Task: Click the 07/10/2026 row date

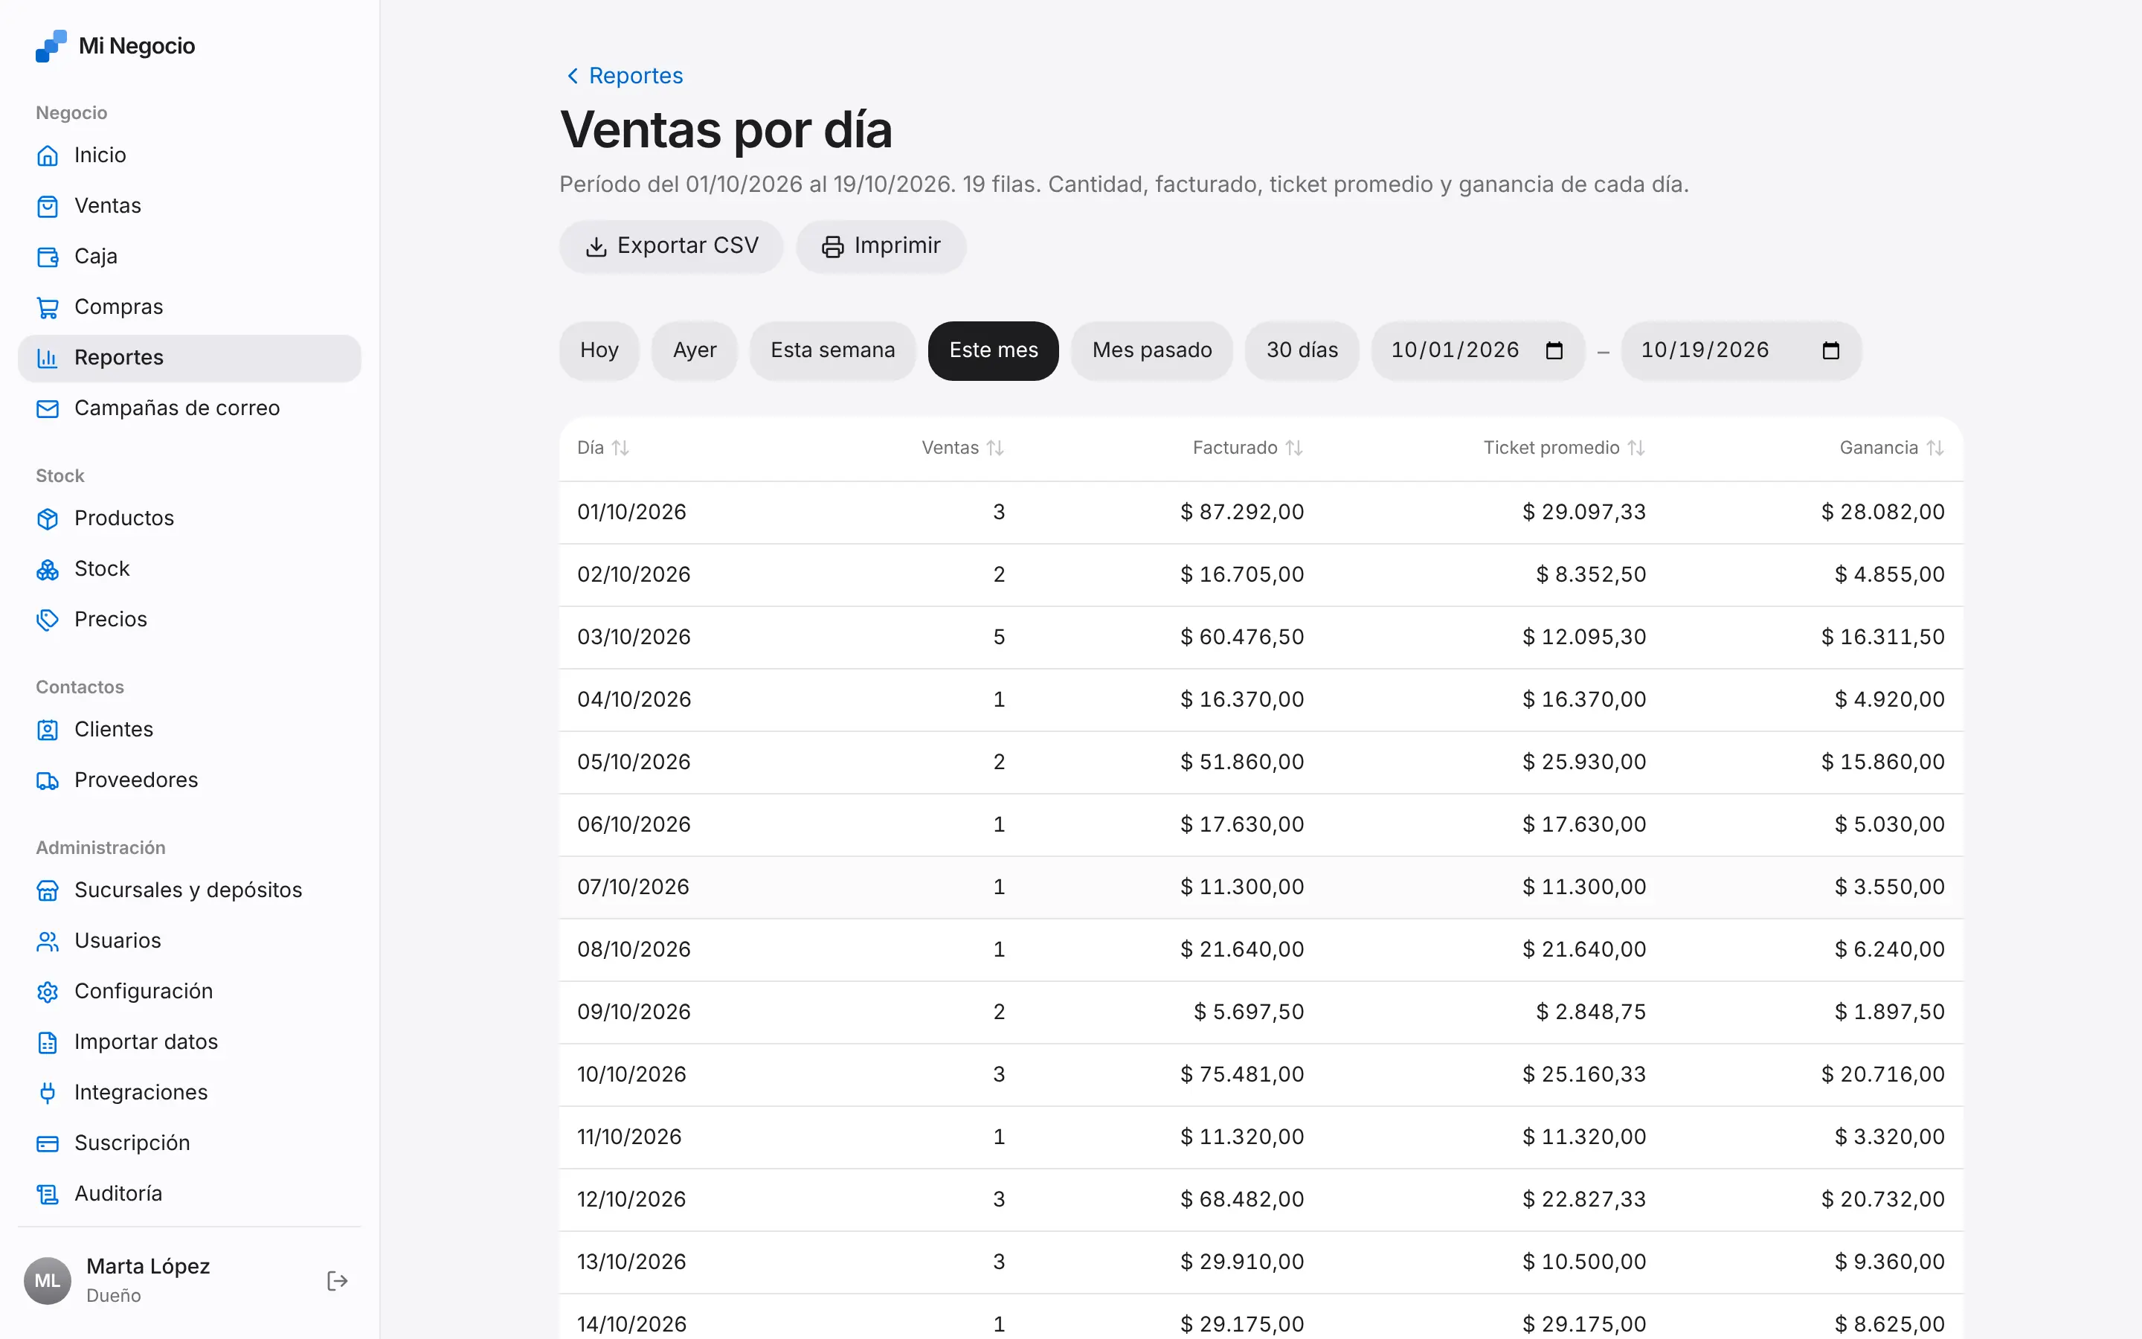Action: pyautogui.click(x=633, y=887)
